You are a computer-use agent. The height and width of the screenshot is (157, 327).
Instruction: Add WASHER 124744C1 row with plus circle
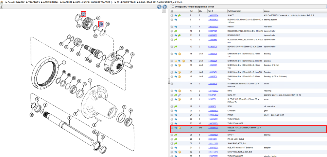tap(172, 84)
